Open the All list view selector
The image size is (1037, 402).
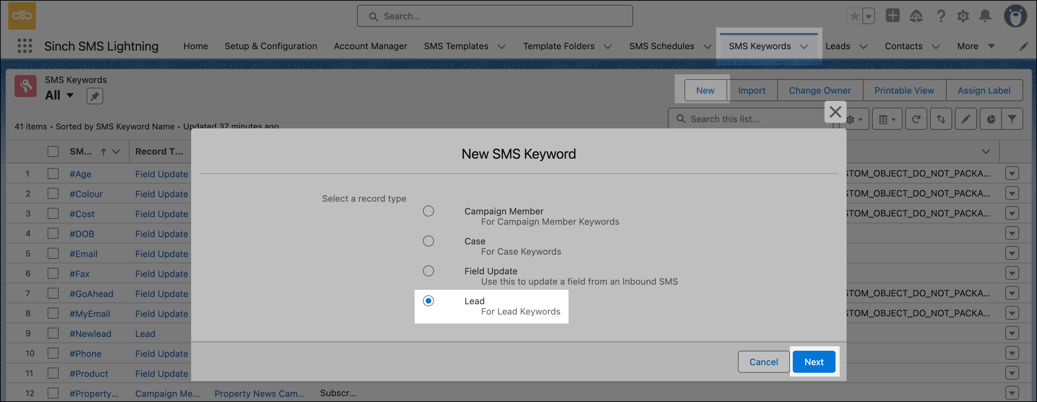click(59, 95)
